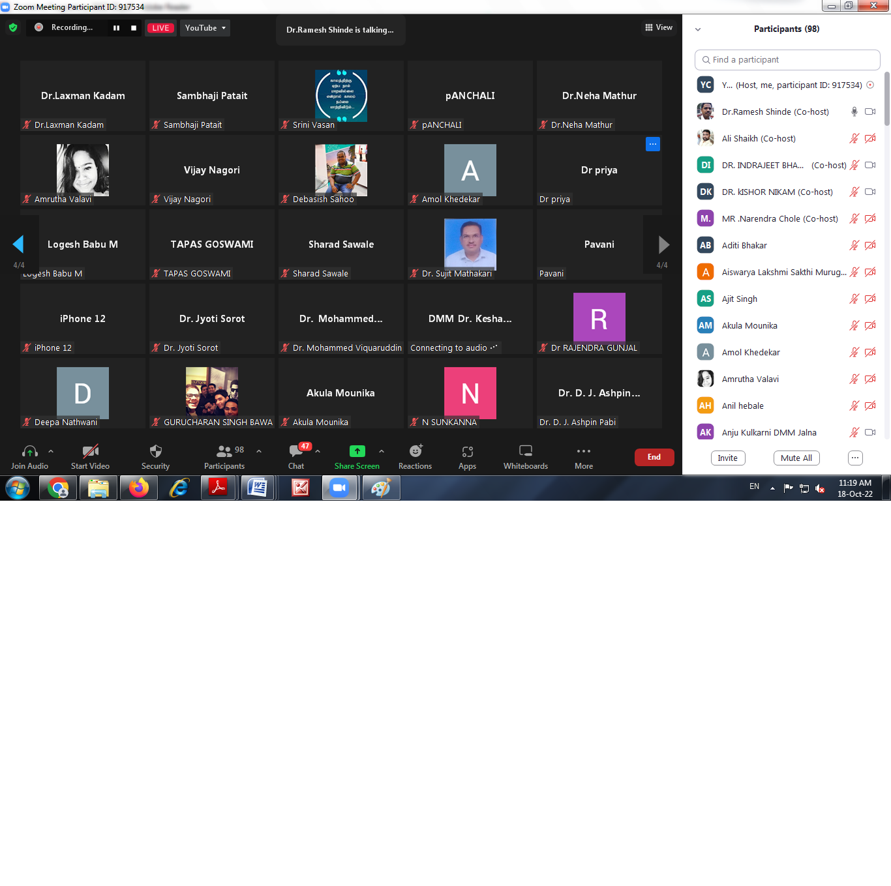Click Ali Shaikh muted microphone icon
This screenshot has height=886, width=891.
[x=854, y=138]
